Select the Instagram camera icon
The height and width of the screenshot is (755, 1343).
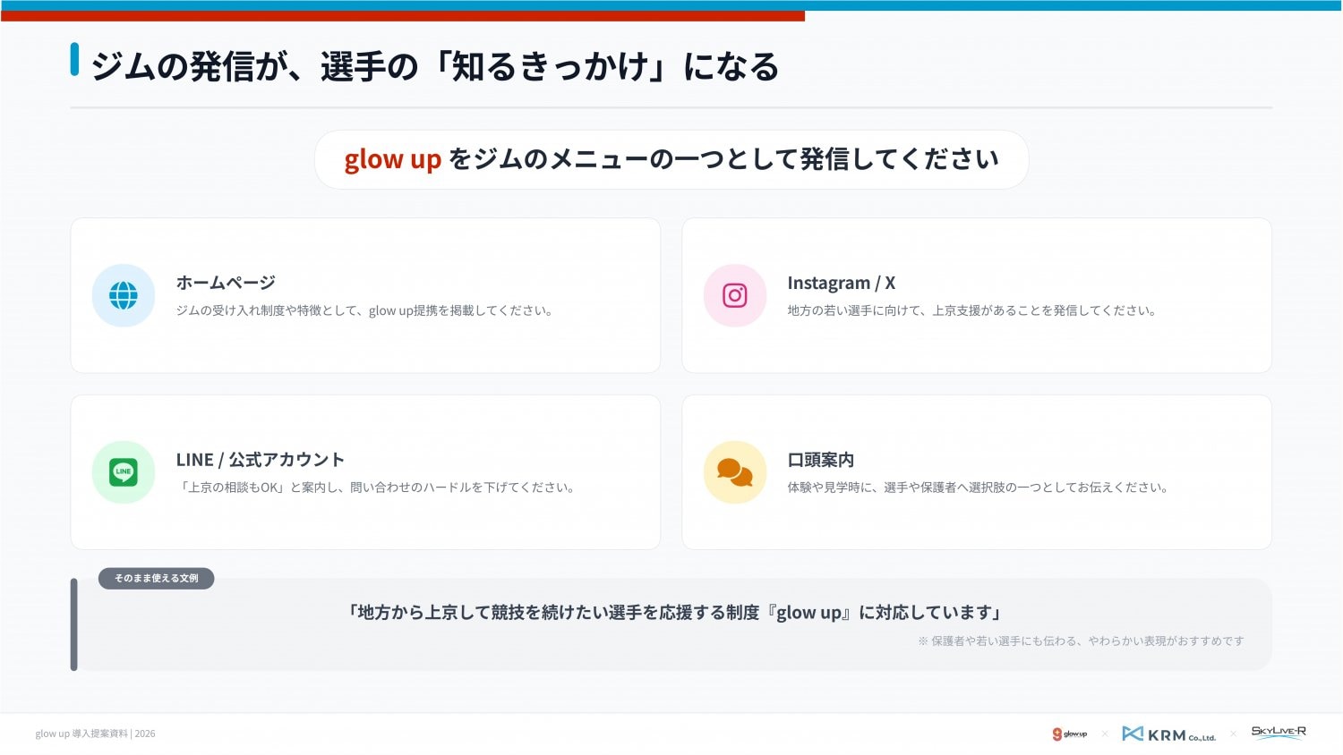coord(734,295)
